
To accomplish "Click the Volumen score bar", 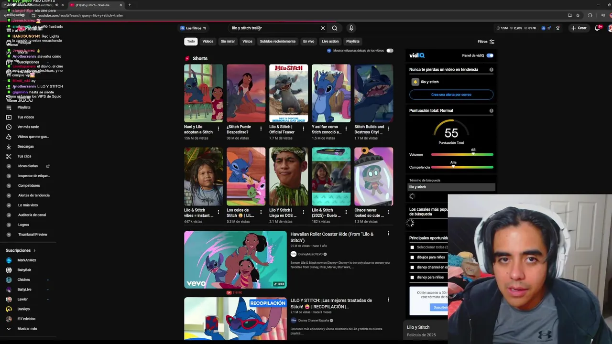I will [462, 155].
